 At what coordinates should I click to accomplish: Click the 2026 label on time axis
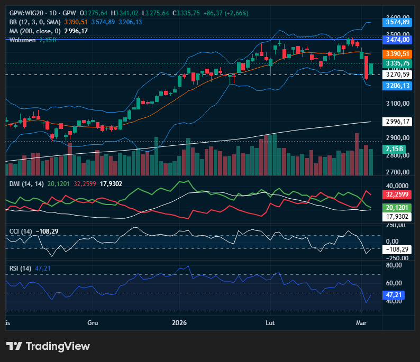coord(180,322)
